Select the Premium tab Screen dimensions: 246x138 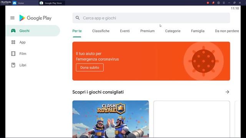tap(147, 31)
